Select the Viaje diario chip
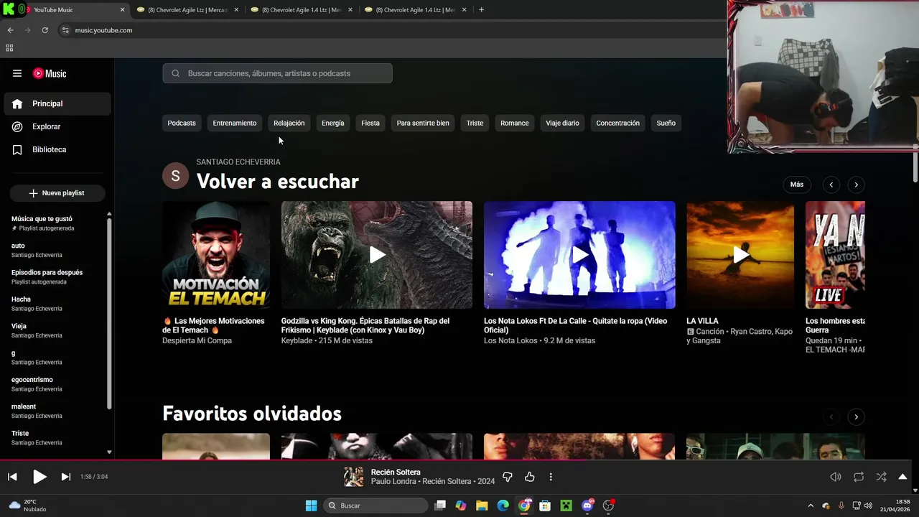 [562, 123]
